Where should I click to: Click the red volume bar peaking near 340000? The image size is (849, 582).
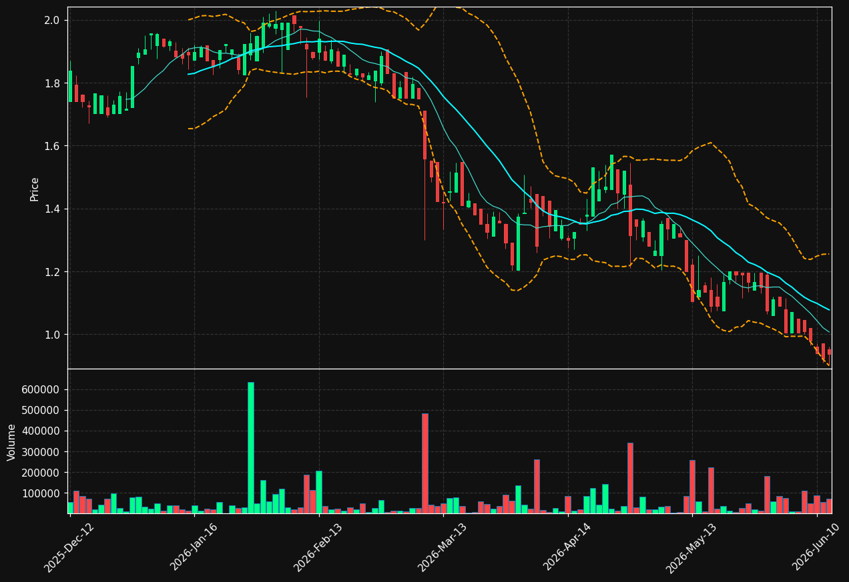[630, 478]
